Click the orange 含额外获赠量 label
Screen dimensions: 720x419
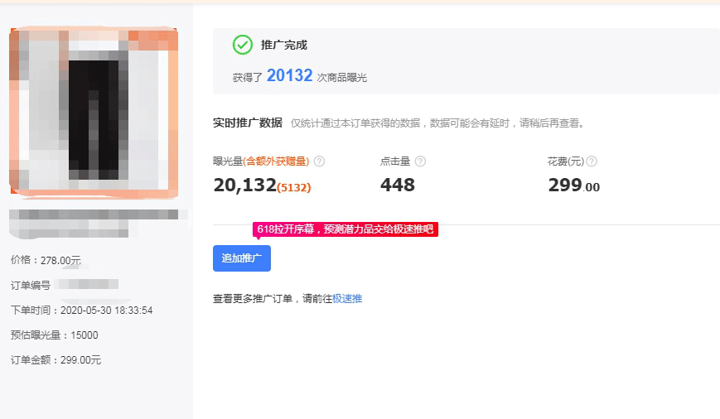click(x=276, y=161)
